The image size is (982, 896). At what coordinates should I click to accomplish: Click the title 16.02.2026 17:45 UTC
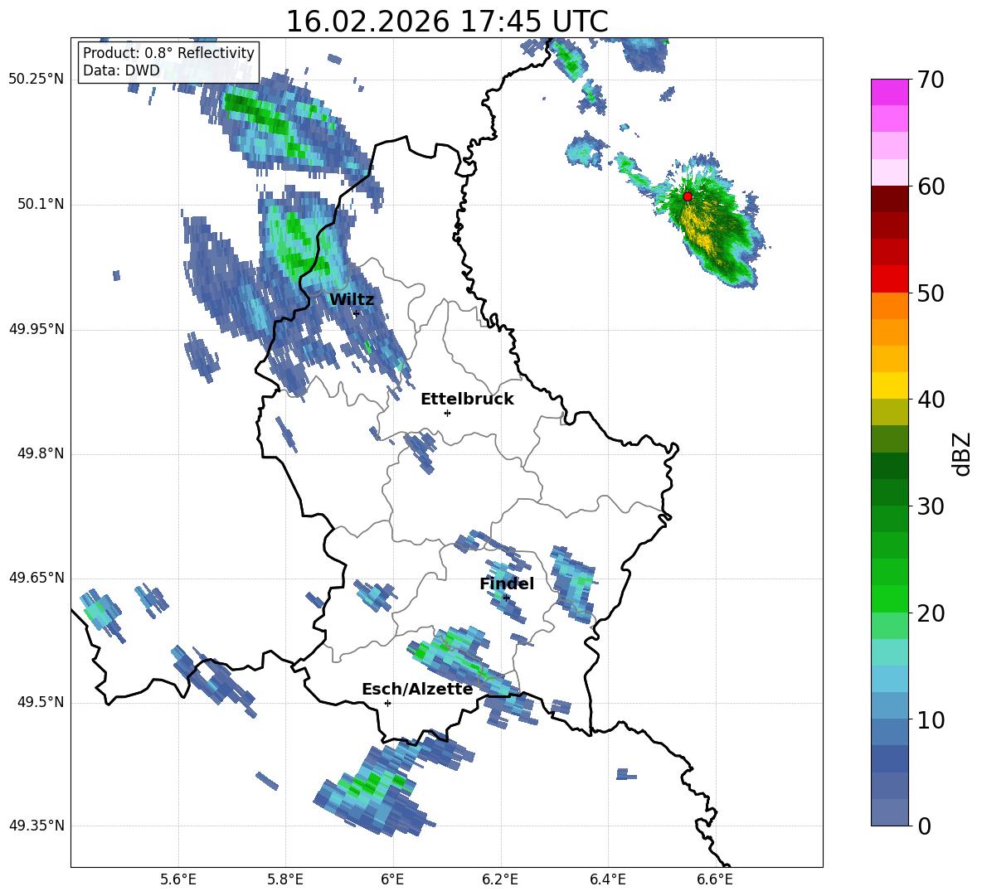(x=447, y=22)
